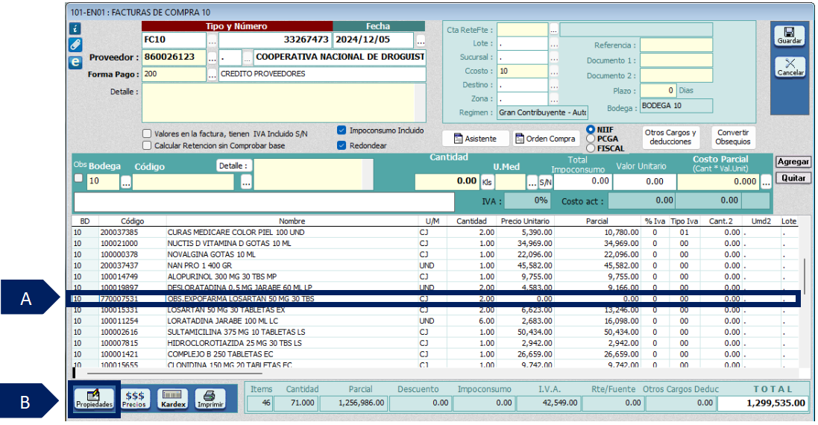Open Propiedades at the bottom
Image resolution: width=818 pixels, height=425 pixels.
pos(94,400)
